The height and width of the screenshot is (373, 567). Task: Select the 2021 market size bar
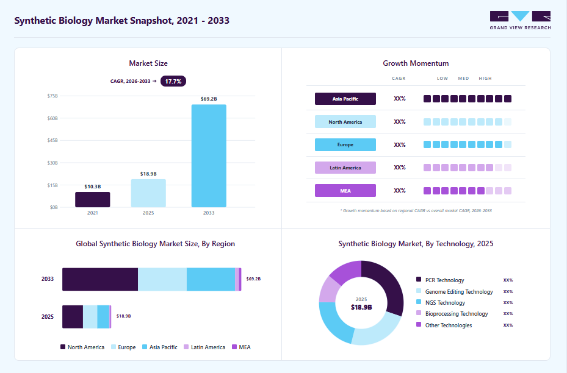93,200
